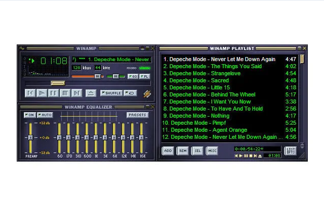324x205 pixels.
Task: Click the 170 Hz equalizer band slider
Action: [68, 137]
